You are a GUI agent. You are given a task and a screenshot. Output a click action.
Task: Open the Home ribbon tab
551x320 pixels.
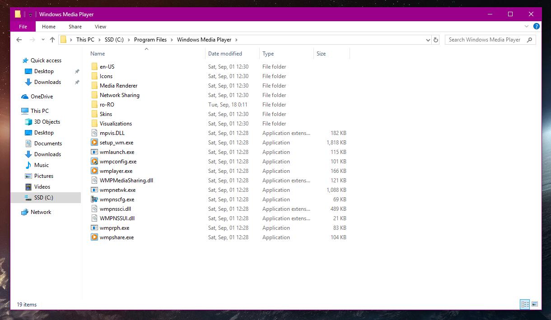[x=49, y=27]
